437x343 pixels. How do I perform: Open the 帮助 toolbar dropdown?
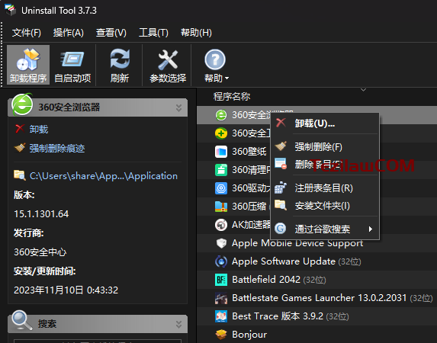point(216,65)
